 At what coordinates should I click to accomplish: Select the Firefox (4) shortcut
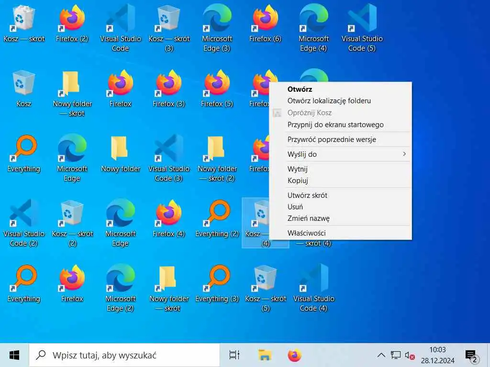coord(169,219)
